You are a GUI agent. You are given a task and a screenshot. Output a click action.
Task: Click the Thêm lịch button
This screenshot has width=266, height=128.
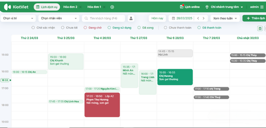tap(254, 18)
